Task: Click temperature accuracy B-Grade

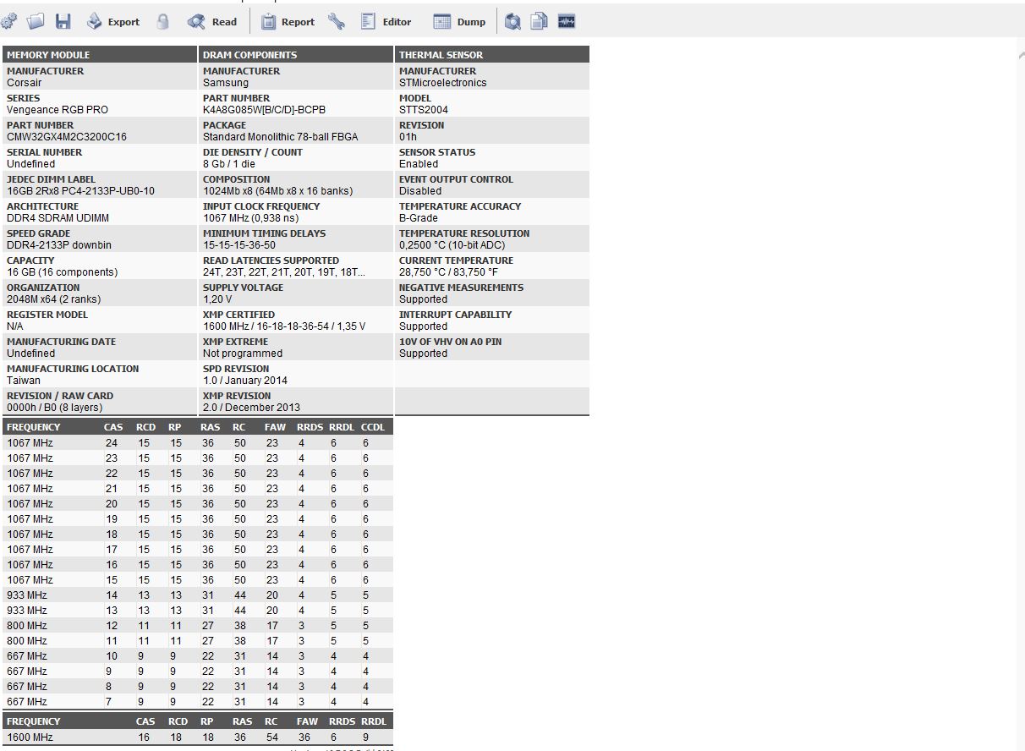Action: pyautogui.click(x=419, y=218)
